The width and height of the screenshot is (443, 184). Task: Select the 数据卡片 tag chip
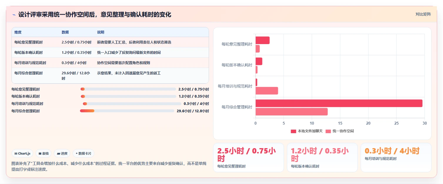[x=83, y=153]
